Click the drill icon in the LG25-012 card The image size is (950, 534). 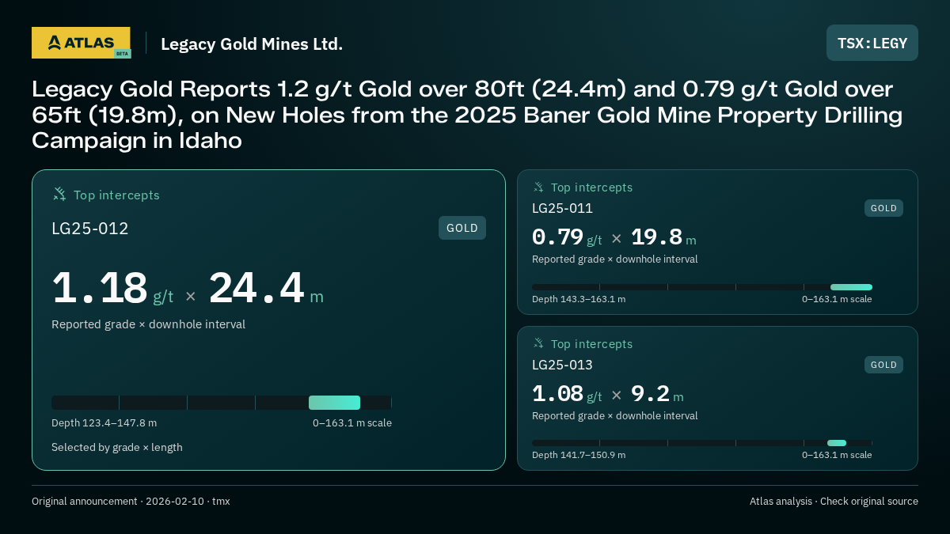[59, 194]
